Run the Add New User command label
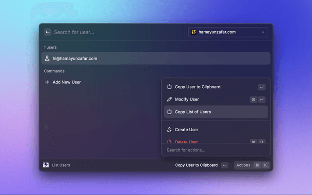 (x=67, y=82)
